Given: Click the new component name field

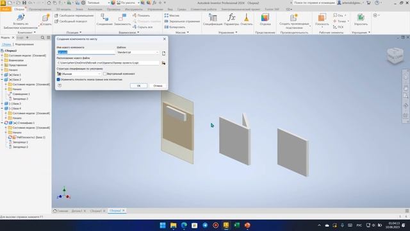Looking at the screenshot, I should [x=86, y=53].
